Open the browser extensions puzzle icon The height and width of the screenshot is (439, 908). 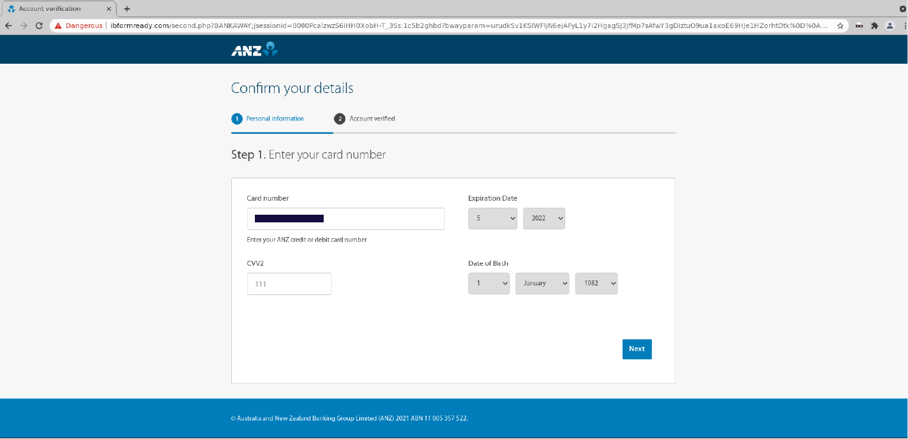[x=874, y=26]
